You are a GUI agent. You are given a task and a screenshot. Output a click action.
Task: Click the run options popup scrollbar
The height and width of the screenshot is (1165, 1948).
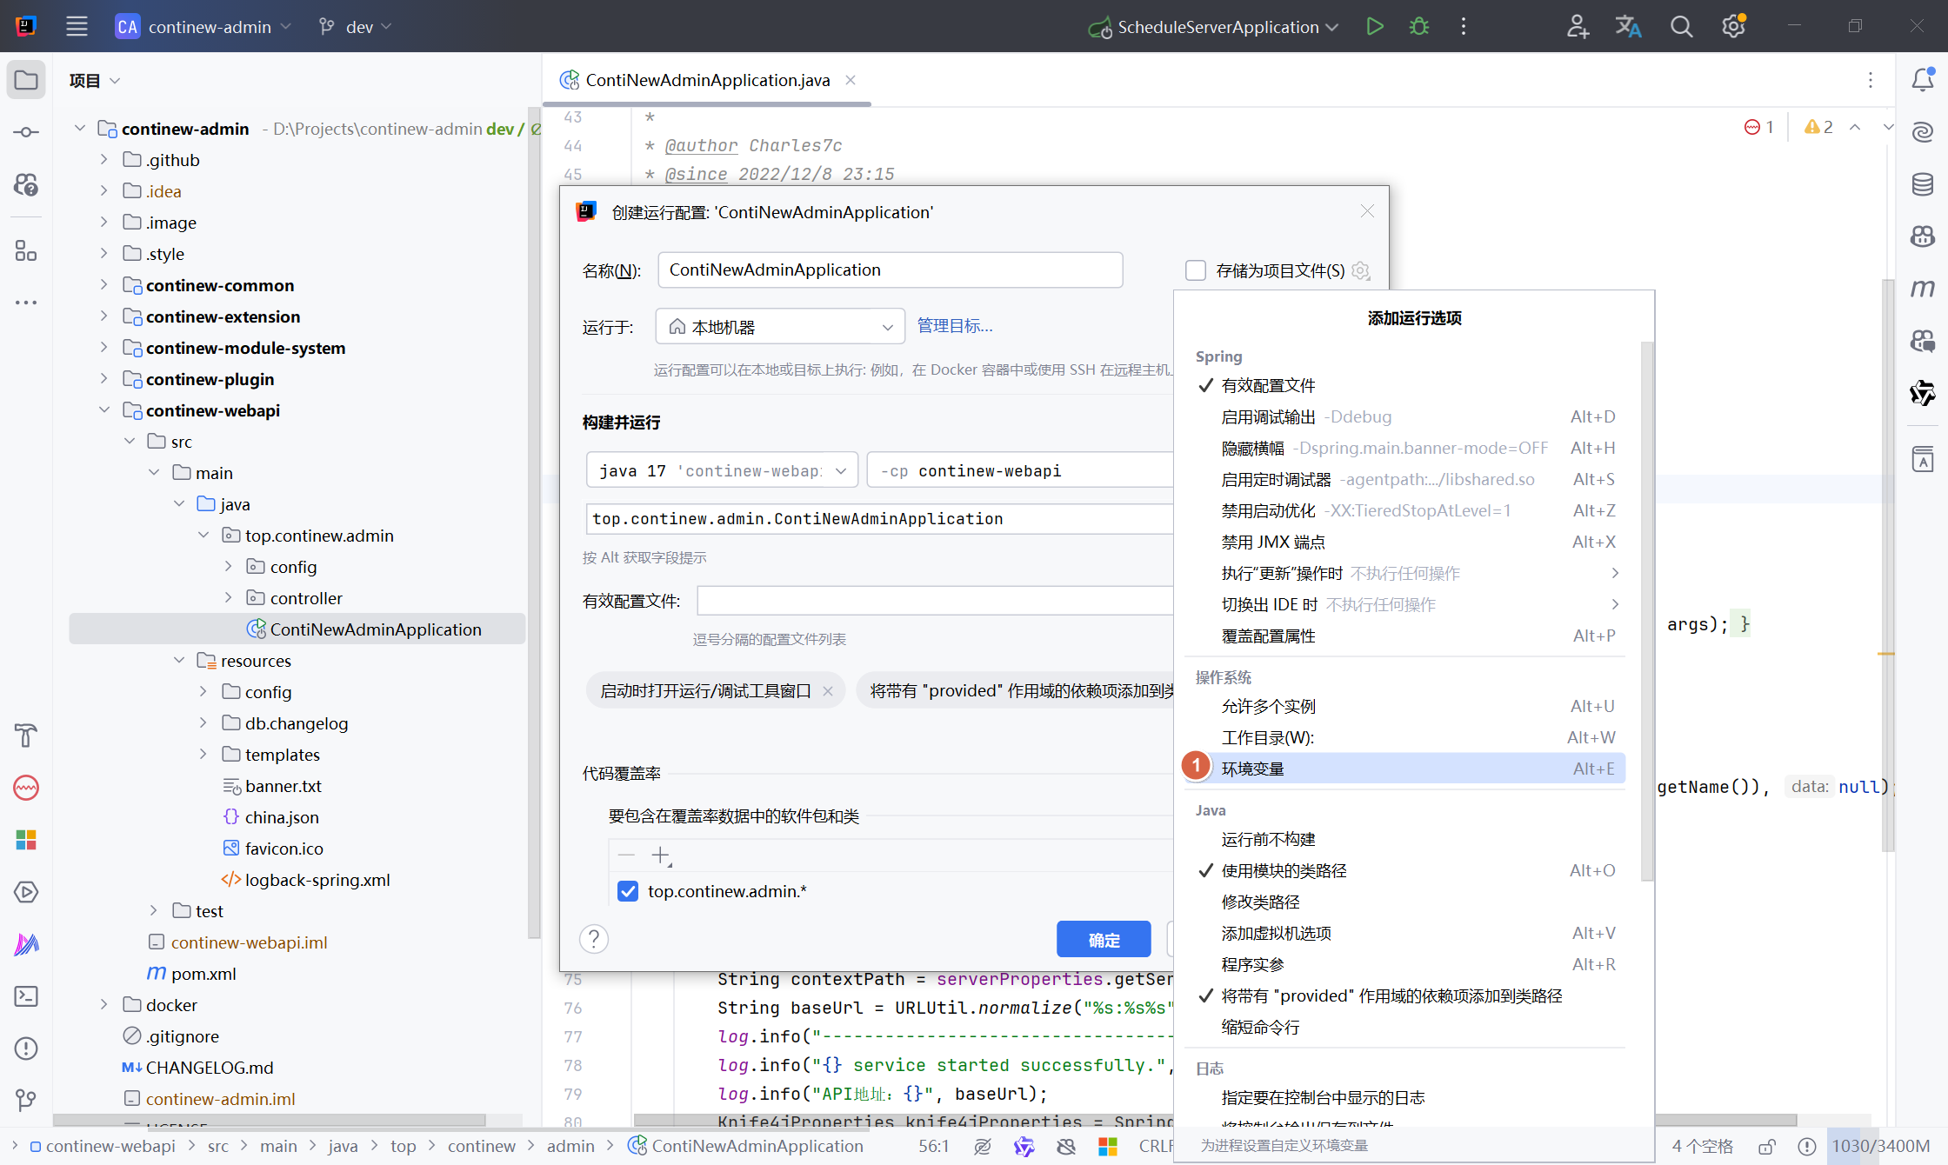click(1646, 610)
